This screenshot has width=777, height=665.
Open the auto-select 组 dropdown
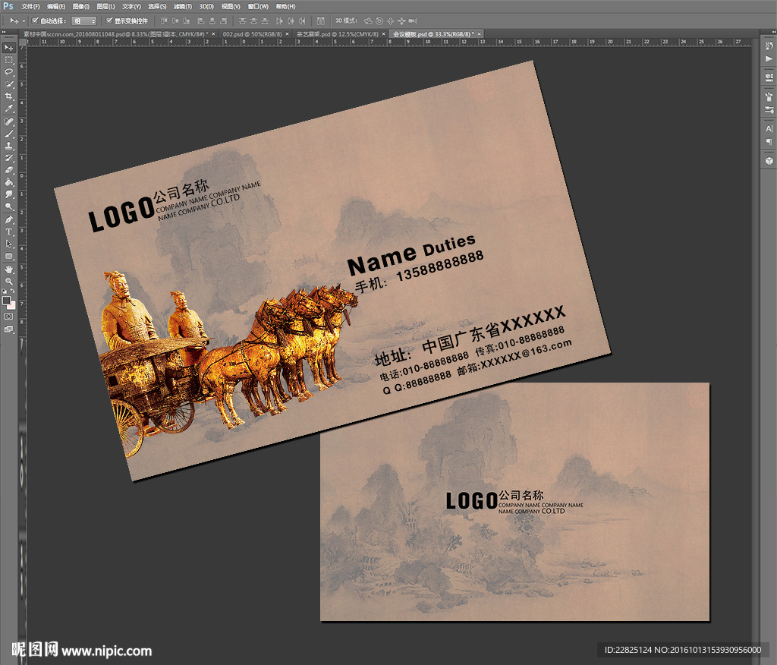pos(83,20)
